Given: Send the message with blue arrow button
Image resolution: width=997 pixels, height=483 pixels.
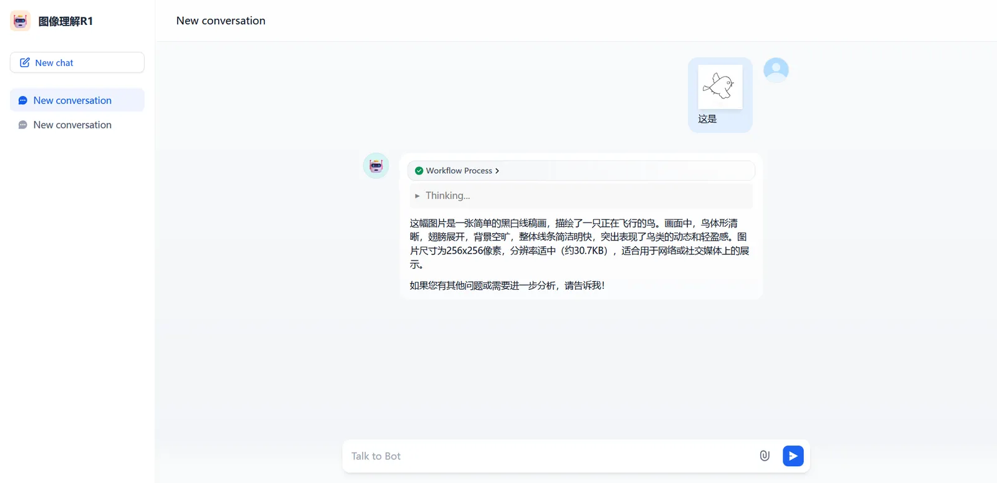Looking at the screenshot, I should point(793,456).
